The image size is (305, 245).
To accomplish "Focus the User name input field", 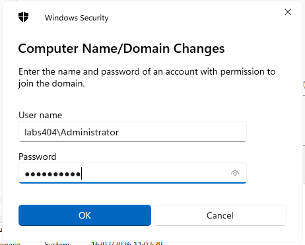I will click(133, 131).
